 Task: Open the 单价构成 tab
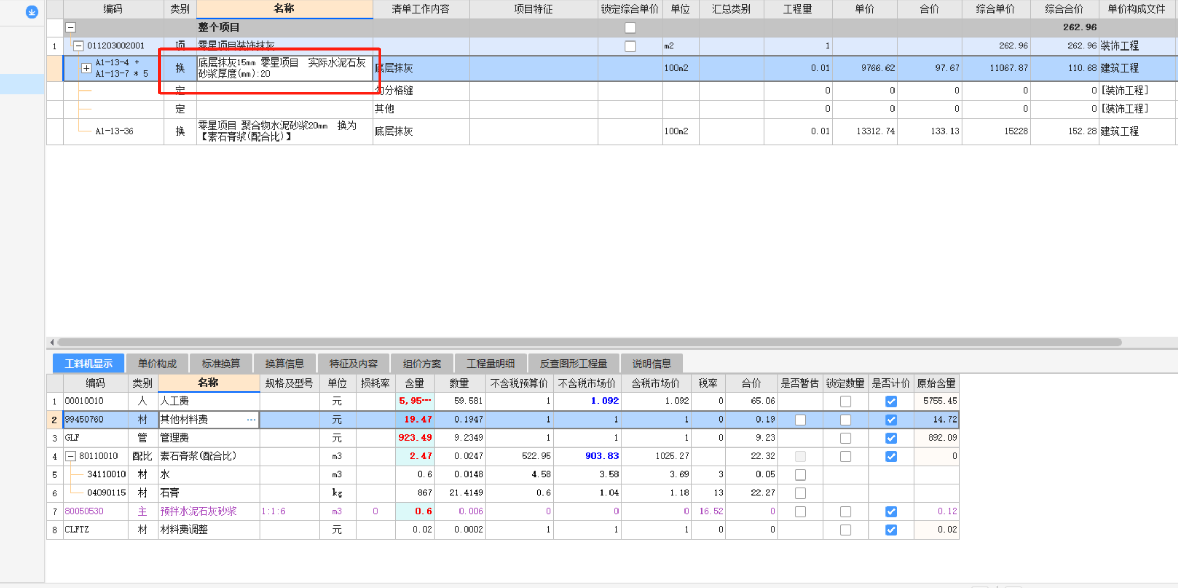pyautogui.click(x=157, y=363)
